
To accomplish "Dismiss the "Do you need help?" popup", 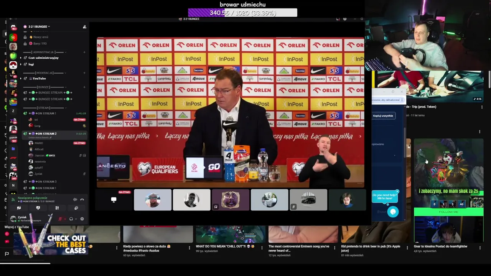I will coord(397,191).
